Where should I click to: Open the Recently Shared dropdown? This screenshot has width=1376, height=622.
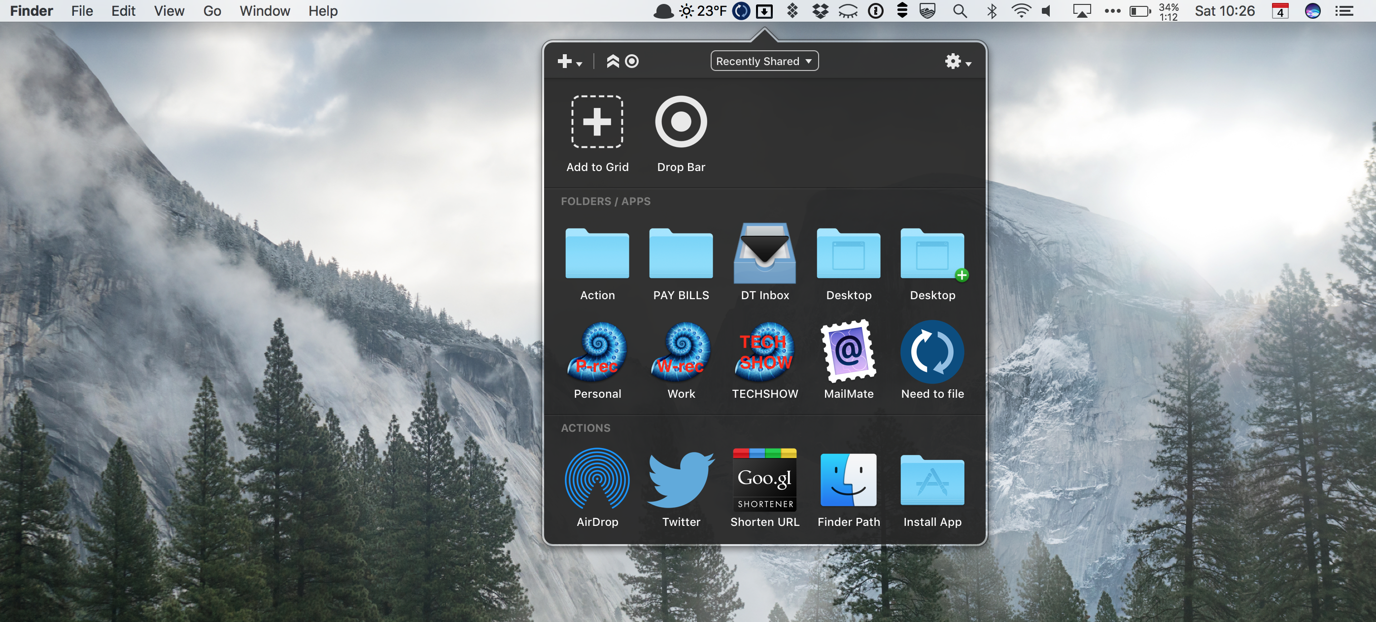coord(764,61)
